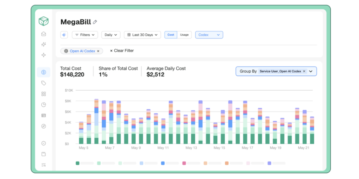Open the compass explore icon in sidebar

pos(43,126)
